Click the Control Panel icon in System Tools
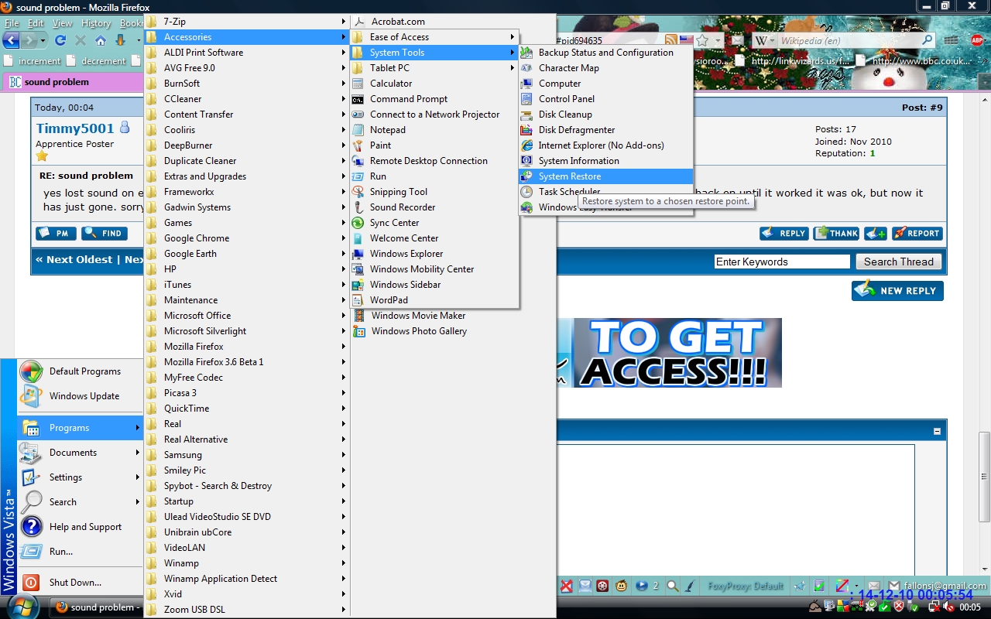991x619 pixels. point(526,99)
